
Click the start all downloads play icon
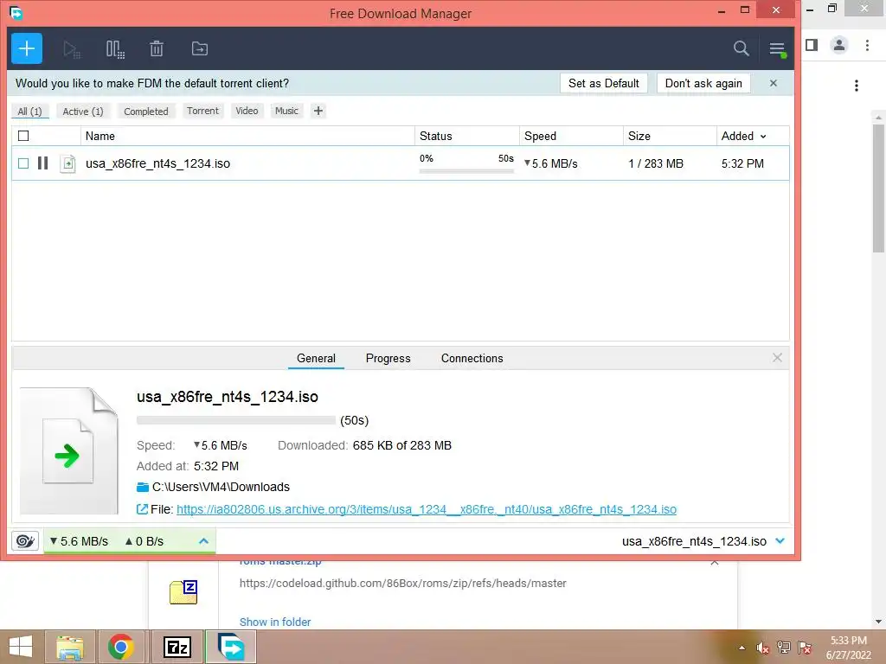[71, 49]
